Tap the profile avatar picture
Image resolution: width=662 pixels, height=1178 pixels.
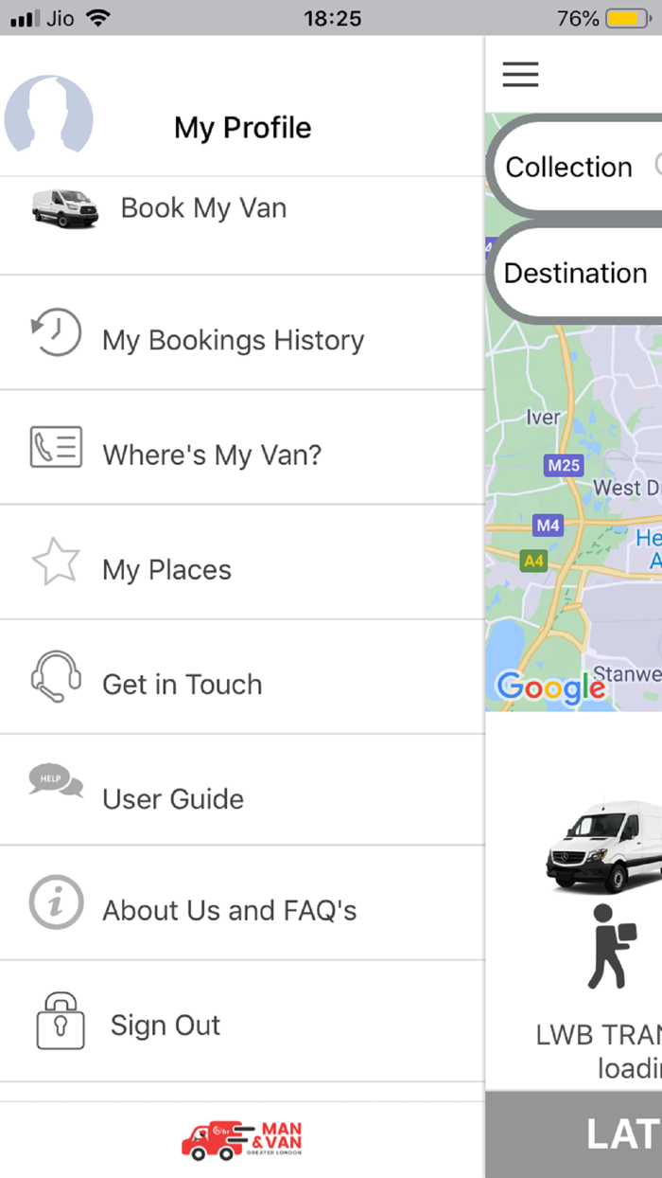[49, 116]
